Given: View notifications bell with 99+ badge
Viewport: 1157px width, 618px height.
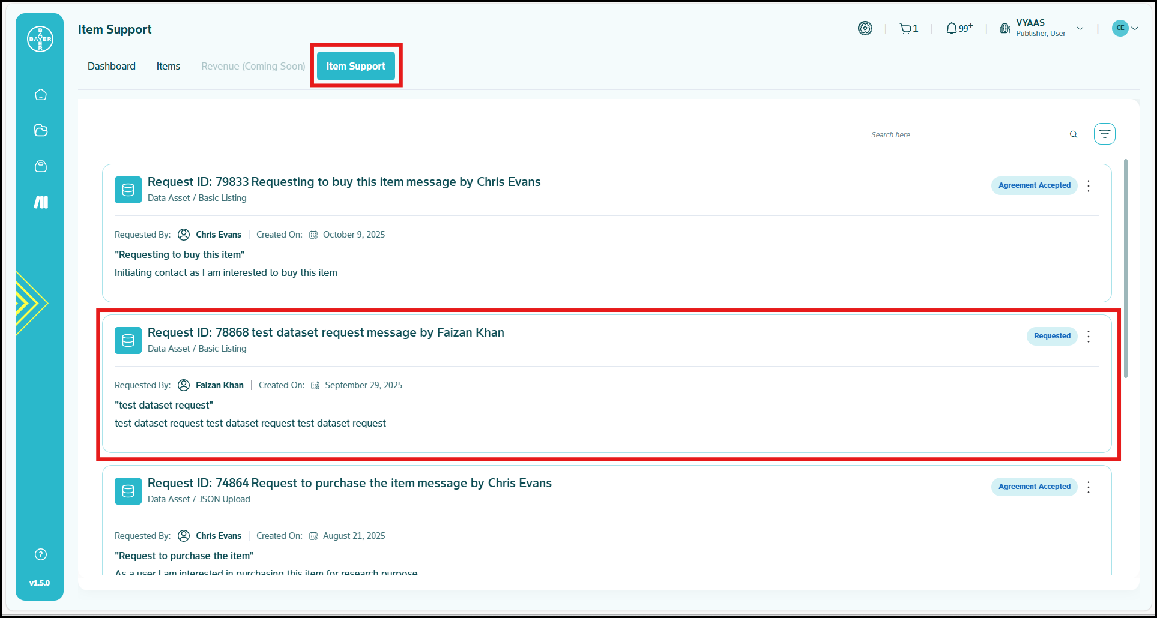Looking at the screenshot, I should pos(952,29).
